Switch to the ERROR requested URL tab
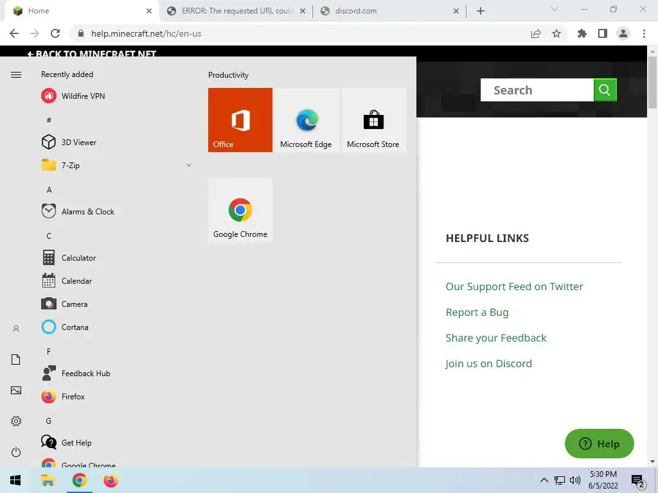Screen dimensions: 658x493 pos(237,11)
